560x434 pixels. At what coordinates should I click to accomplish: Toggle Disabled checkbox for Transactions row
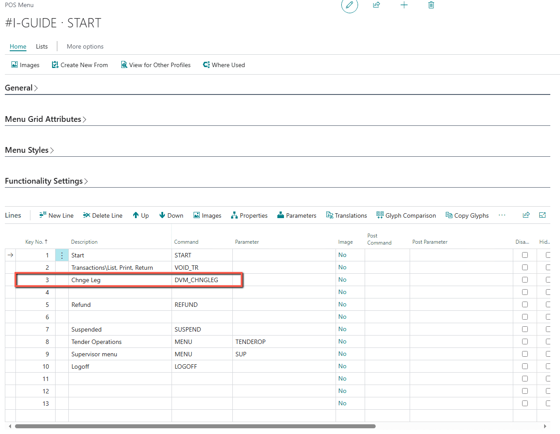(x=525, y=268)
